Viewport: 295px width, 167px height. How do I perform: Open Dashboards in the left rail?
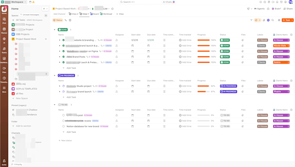(x=4, y=60)
